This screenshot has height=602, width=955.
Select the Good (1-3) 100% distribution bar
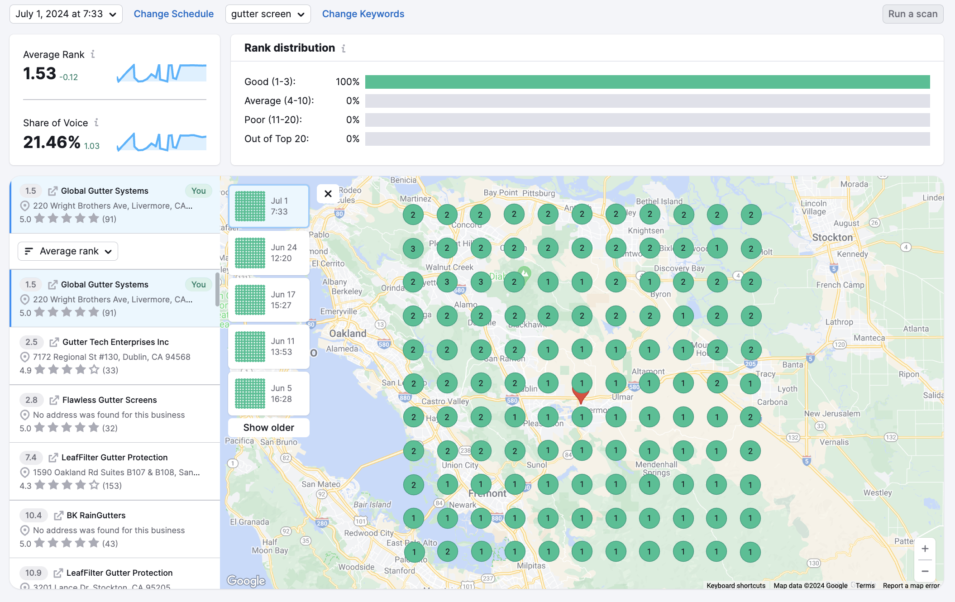tap(647, 82)
